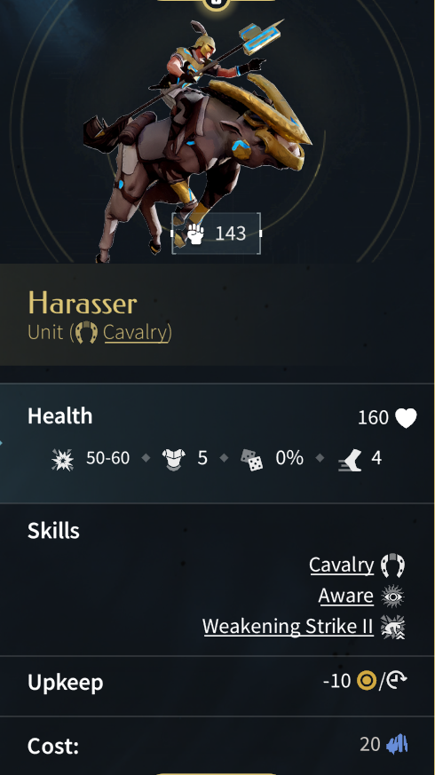Click the armor icon beside value 5
This screenshot has height=775, width=435.
(x=173, y=459)
